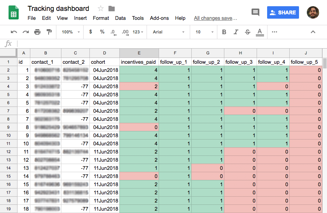Open the View menu
Image resolution: width=327 pixels, height=213 pixels.
pyautogui.click(x=62, y=18)
